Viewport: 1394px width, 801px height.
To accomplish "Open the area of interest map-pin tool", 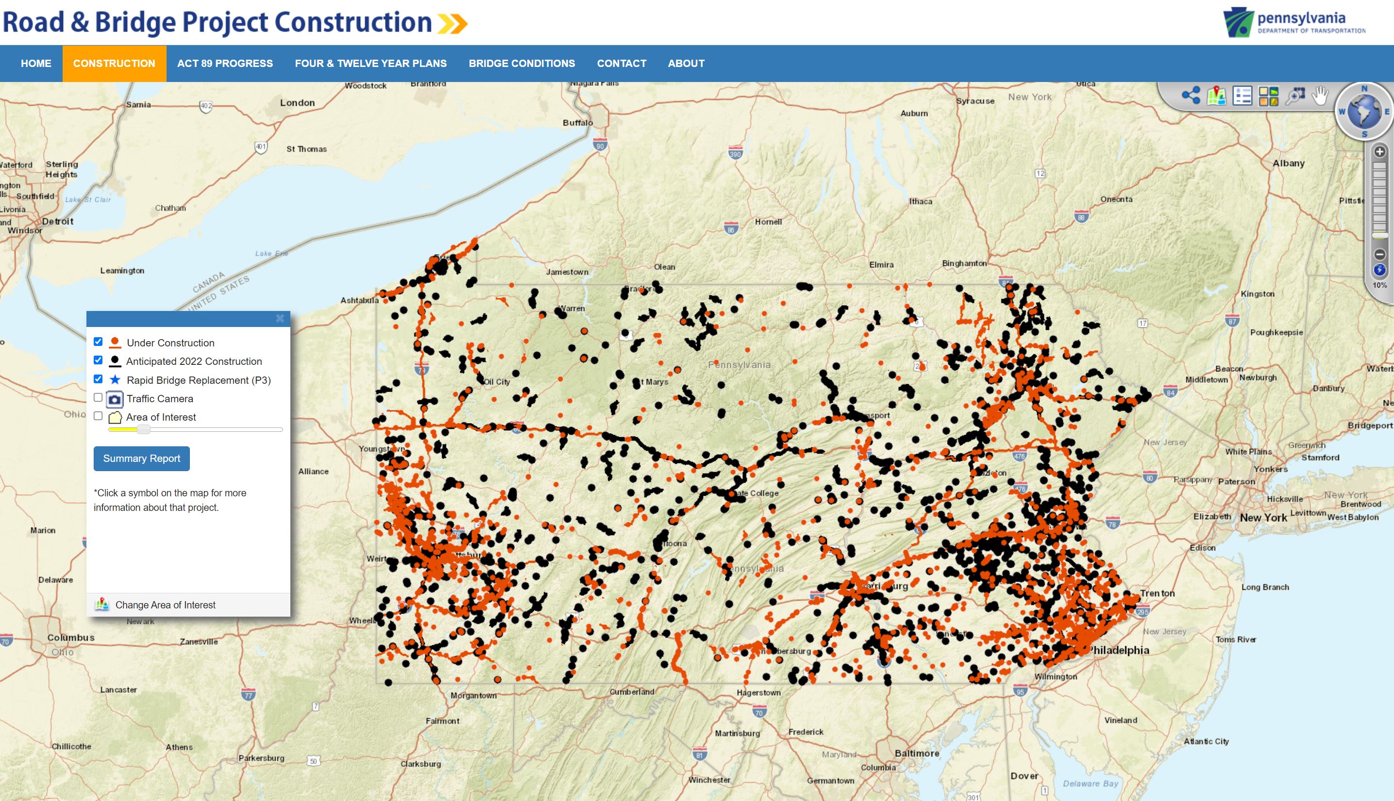I will [1217, 96].
